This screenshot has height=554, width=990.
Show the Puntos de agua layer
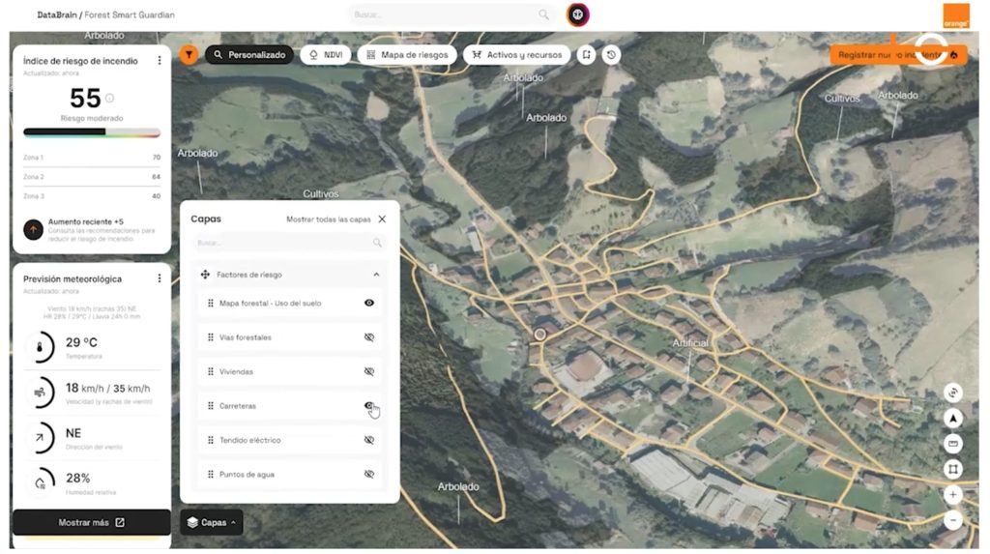point(368,475)
